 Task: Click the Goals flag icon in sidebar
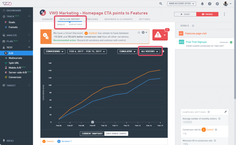tap(6, 22)
